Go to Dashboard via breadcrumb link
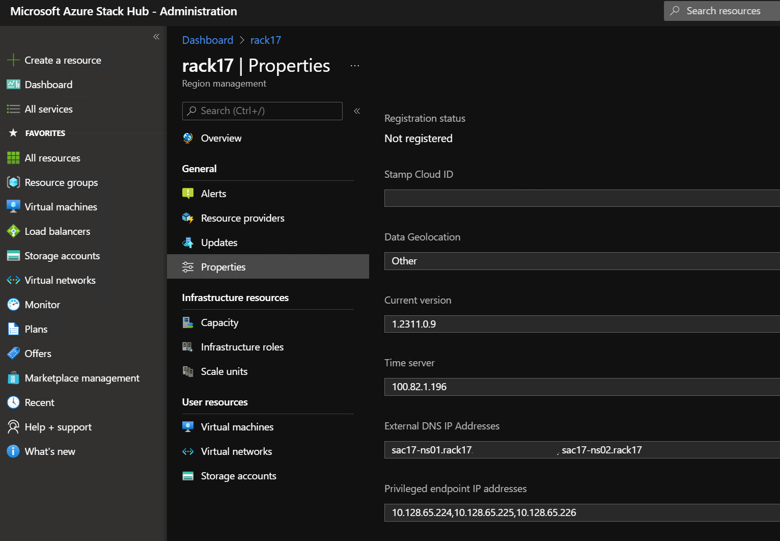This screenshot has width=780, height=541. [x=208, y=40]
